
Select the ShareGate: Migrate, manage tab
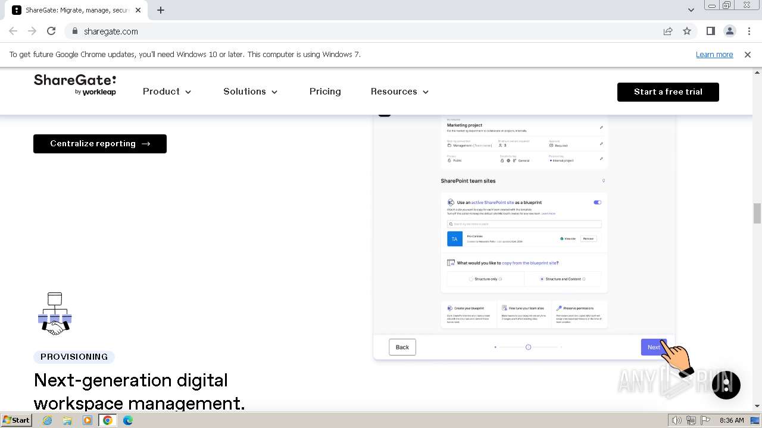(76, 10)
